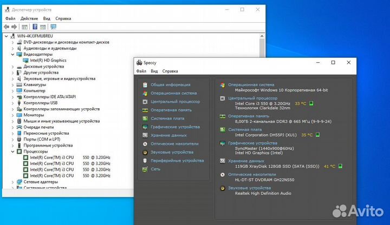Click Realtek High Definition Audio text
The image size is (390, 225).
[x=263, y=193]
